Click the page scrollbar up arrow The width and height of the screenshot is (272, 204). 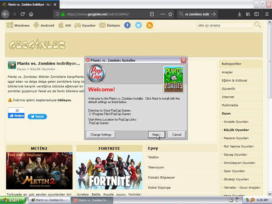coord(270,22)
